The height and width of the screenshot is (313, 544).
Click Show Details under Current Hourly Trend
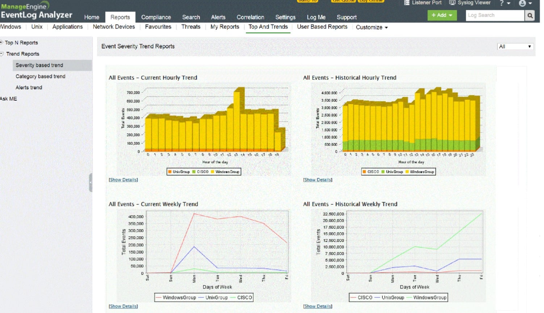[123, 179]
